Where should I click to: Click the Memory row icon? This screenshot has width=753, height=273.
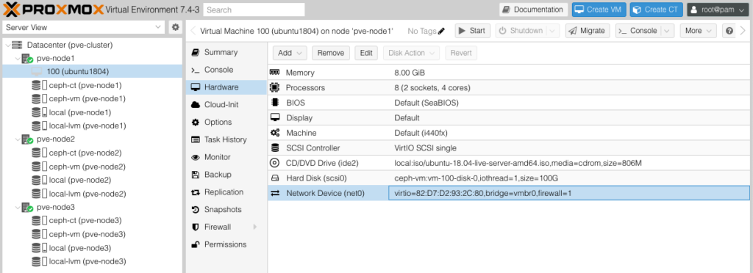click(x=275, y=73)
